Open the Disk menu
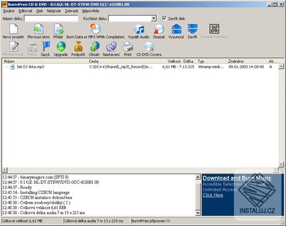Image resolution: width=286 pixels, height=226 pixels. click(x=39, y=11)
